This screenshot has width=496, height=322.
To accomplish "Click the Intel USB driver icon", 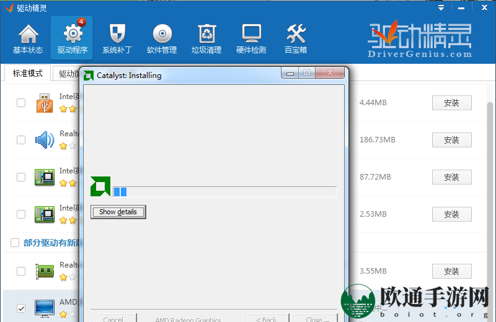I will (x=44, y=103).
